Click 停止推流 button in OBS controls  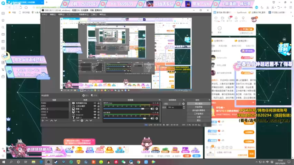198,104
